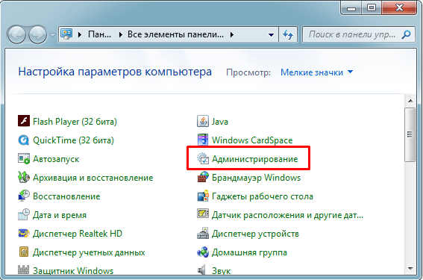The image size is (423, 280).
Task: Open QuickTime (32 бита) link
Action: click(x=73, y=140)
